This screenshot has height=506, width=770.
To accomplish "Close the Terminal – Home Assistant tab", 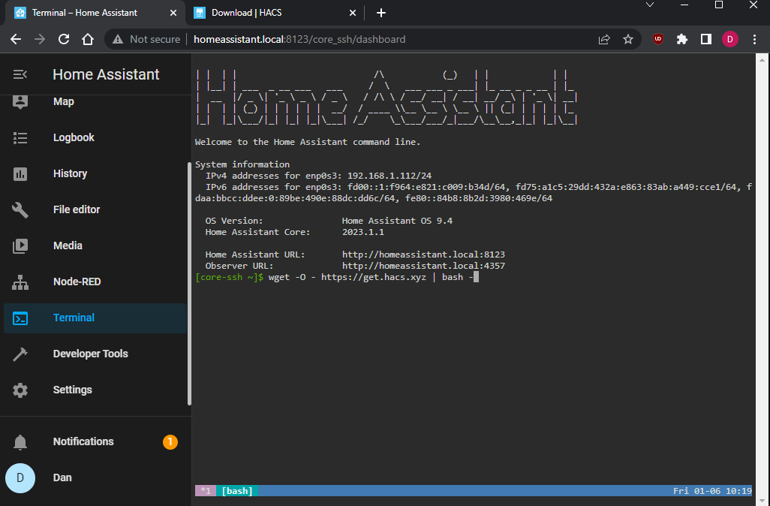I will pos(173,13).
